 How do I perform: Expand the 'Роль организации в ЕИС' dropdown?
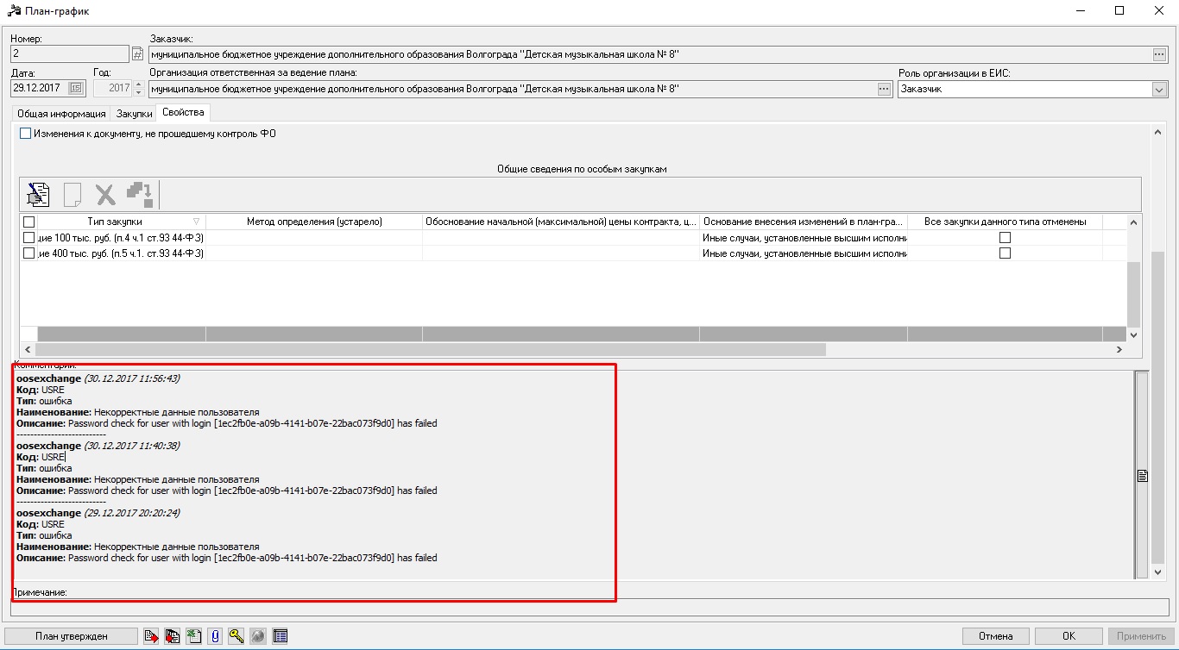(x=1158, y=89)
